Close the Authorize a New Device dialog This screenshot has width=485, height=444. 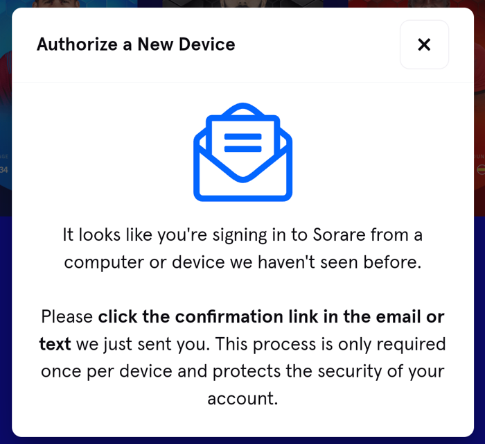[424, 44]
